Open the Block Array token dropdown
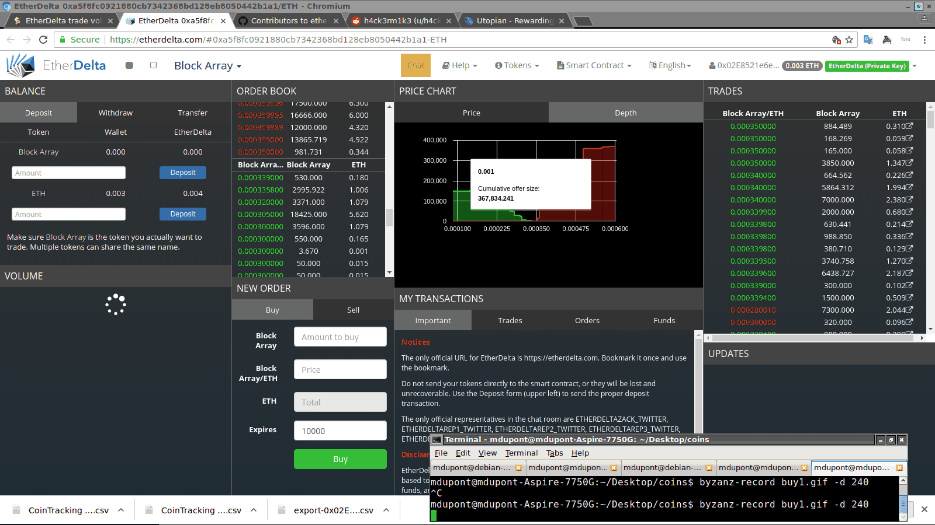The height and width of the screenshot is (525, 935). point(207,66)
